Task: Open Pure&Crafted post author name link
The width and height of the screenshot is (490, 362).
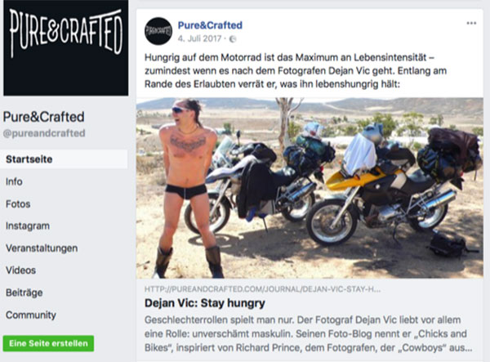Action: coord(210,25)
